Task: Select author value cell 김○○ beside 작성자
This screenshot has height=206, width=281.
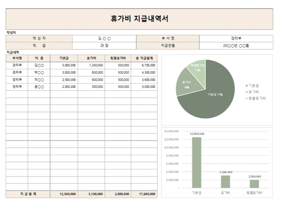Action: 105,38
